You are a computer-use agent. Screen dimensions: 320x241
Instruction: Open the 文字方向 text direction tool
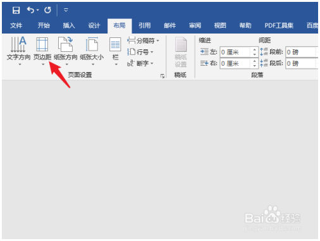click(18, 51)
